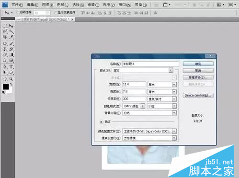This screenshot has height=178, width=239.
Task: Click the 名称 name input field
Action: click(150, 64)
